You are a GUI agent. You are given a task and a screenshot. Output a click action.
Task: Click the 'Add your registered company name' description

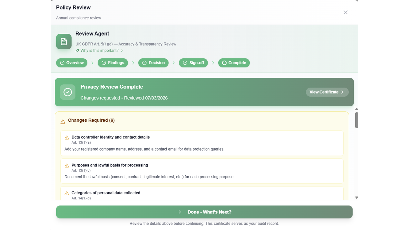(x=144, y=149)
